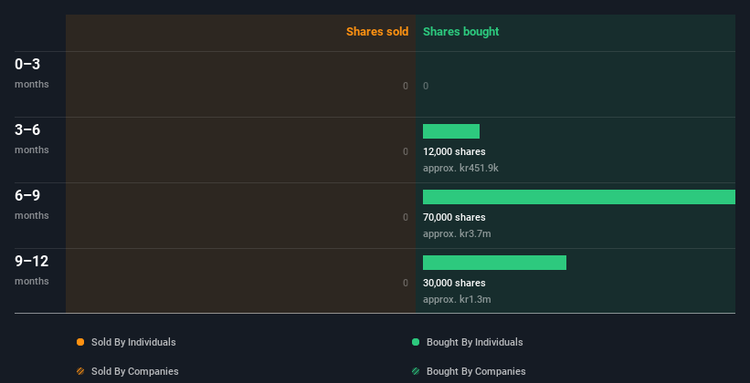
Task: Select the Bought By Companies legend label
Action: coord(476,371)
